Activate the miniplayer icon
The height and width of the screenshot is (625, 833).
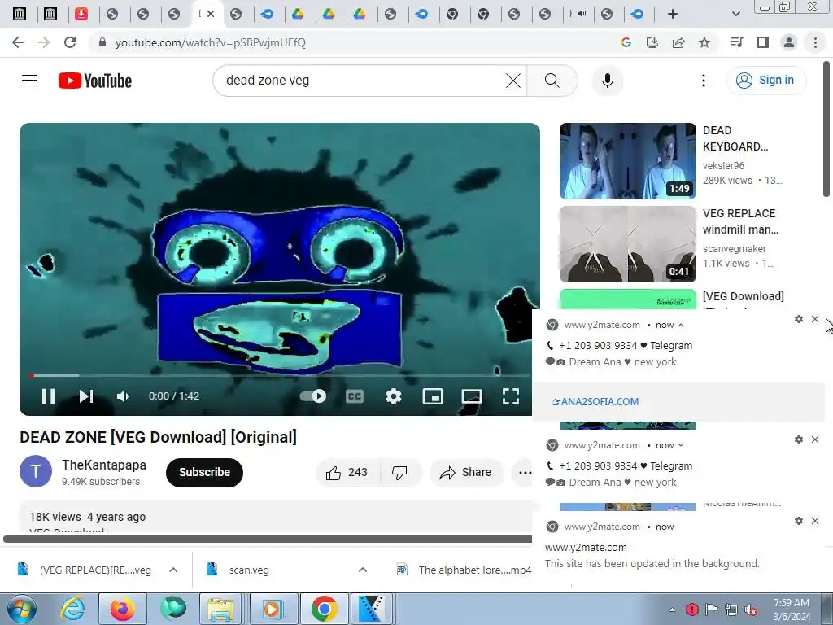[x=433, y=396]
